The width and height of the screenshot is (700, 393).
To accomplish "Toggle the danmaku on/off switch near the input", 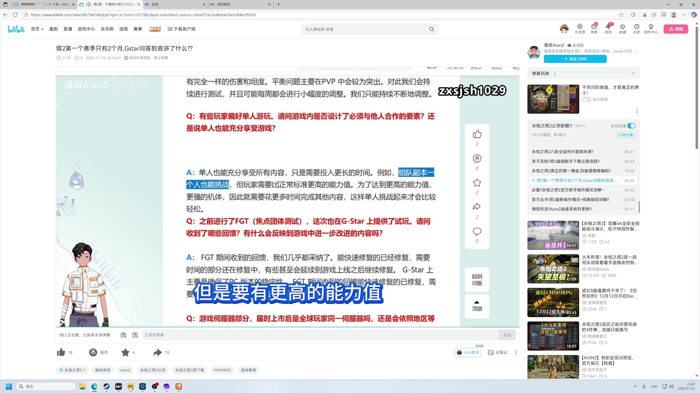I will point(123,335).
